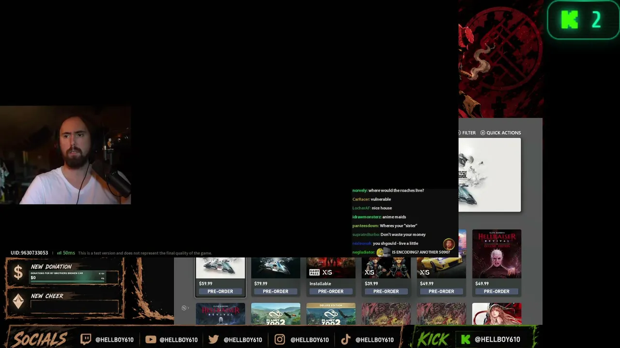Screen dimensions: 620x348
Task: Open the Planet Zoo 2 Deluxe Edition tile
Action: coord(331,314)
